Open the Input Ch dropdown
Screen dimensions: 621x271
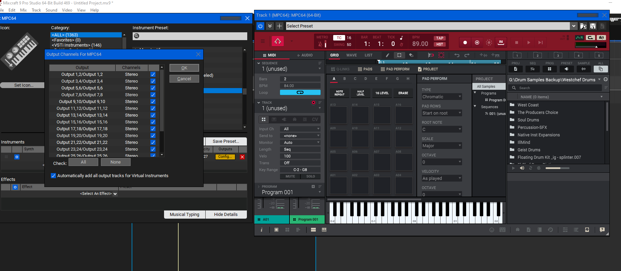click(300, 129)
